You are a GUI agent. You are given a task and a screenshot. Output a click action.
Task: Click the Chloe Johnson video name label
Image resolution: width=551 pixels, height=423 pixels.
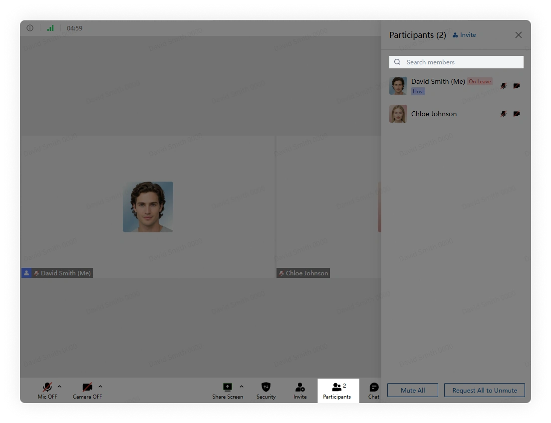tap(307, 273)
